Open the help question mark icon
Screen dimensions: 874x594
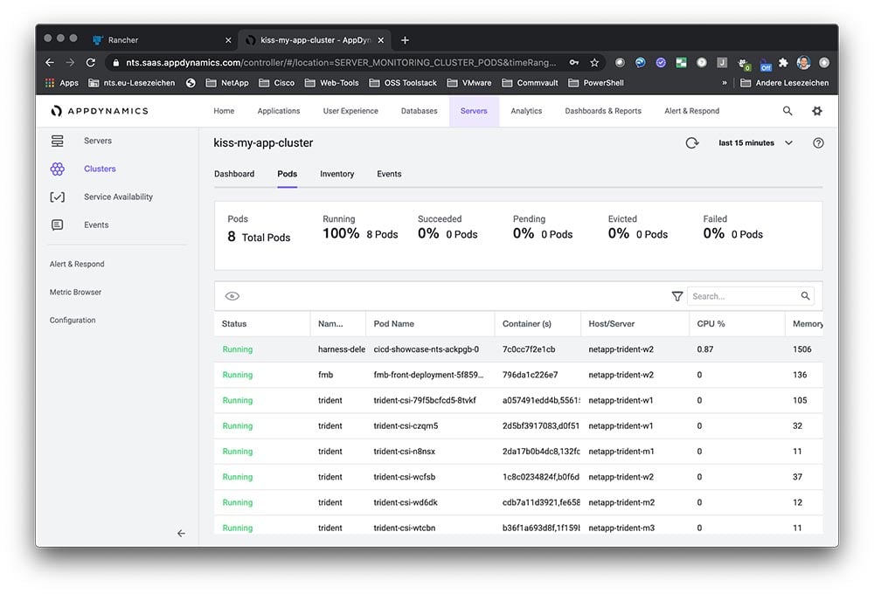[x=818, y=143]
